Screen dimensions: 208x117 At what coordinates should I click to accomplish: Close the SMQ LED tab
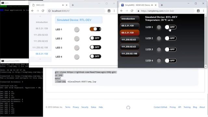[x=67, y=5]
